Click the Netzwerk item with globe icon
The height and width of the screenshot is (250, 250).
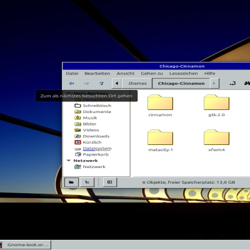(x=90, y=167)
